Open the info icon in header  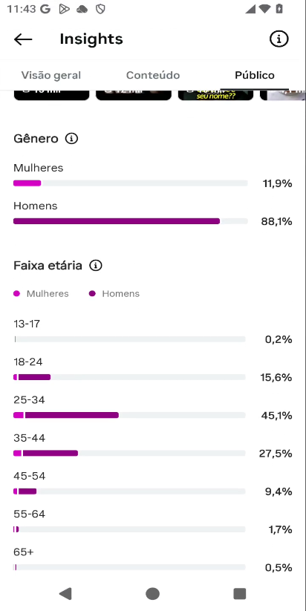coord(279,39)
